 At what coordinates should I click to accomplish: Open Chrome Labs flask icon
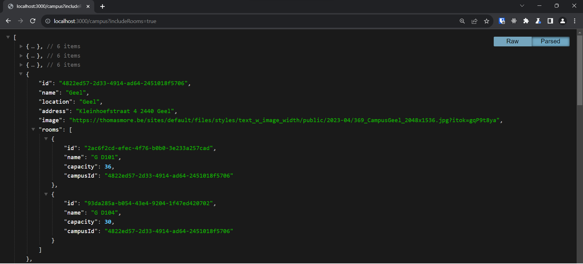coord(538,21)
